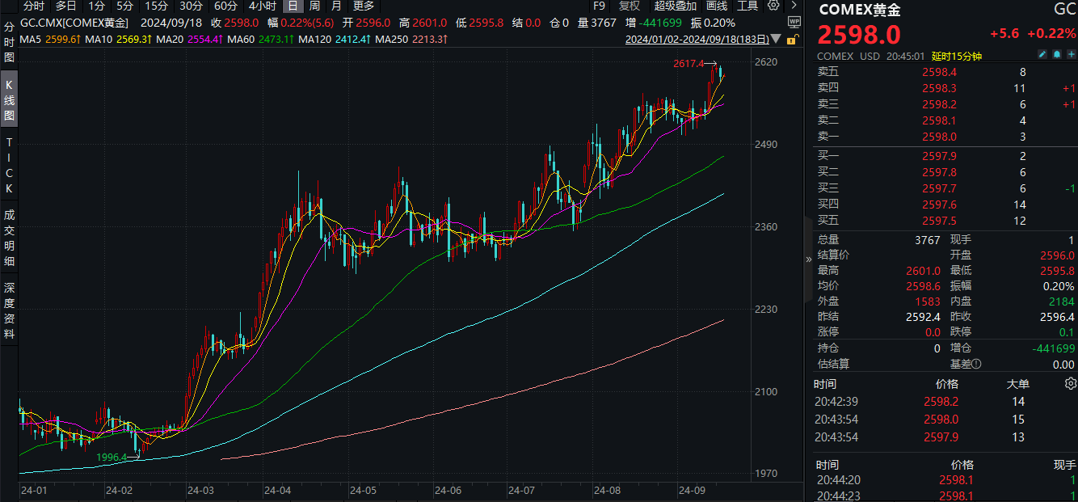This screenshot has height=502, width=1078.
Task: Click right arrow next to chart settings
Action: (794, 6)
